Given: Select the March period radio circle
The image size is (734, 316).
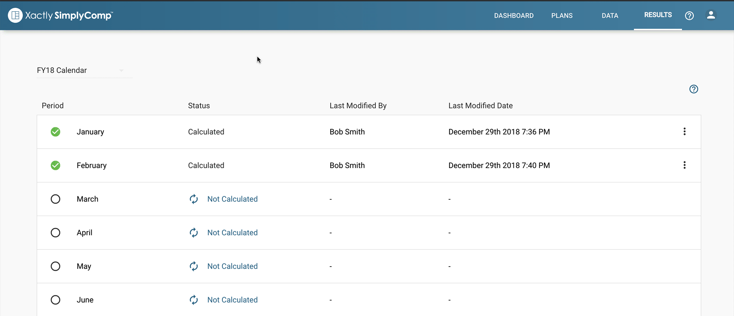Looking at the screenshot, I should tap(55, 199).
